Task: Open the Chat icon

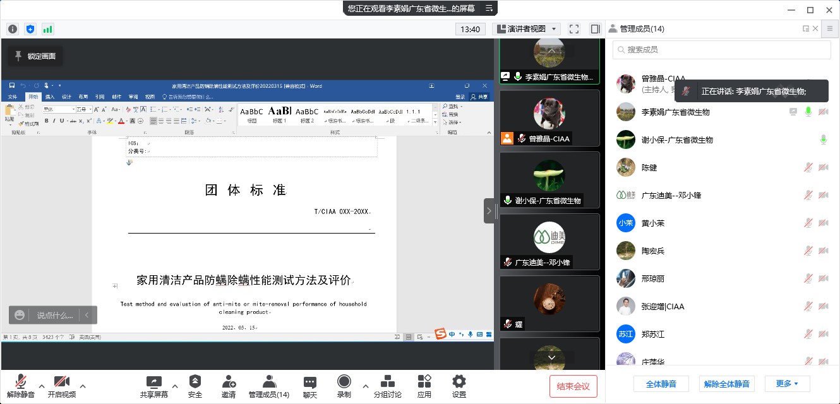Action: pyautogui.click(x=309, y=381)
